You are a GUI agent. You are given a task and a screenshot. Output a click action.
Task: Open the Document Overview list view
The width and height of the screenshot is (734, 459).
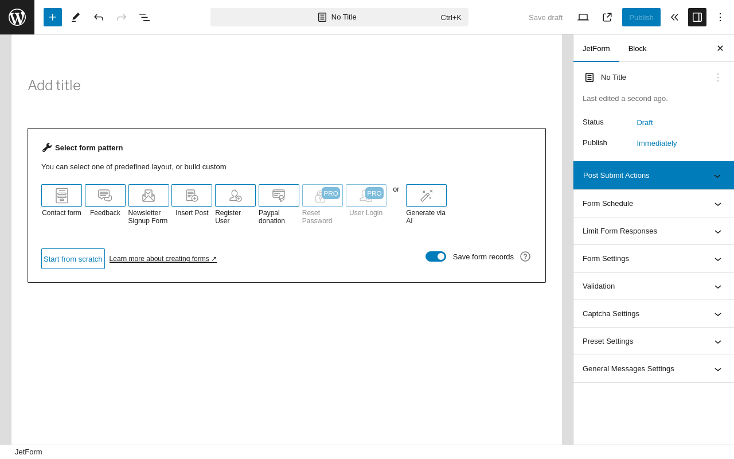145,17
